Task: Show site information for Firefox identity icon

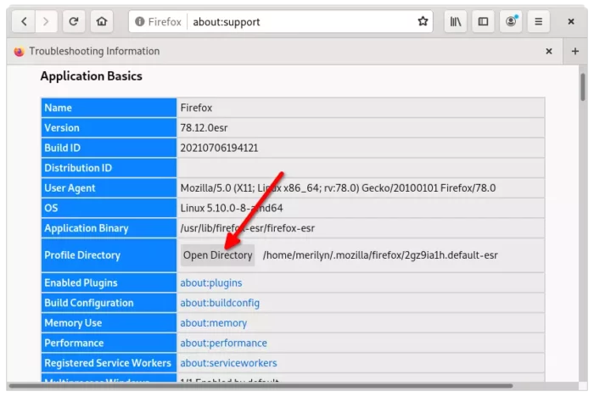Action: (140, 21)
